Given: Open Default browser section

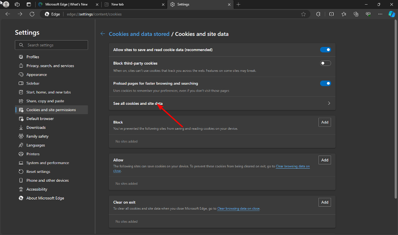Looking at the screenshot, I should (52, 119).
